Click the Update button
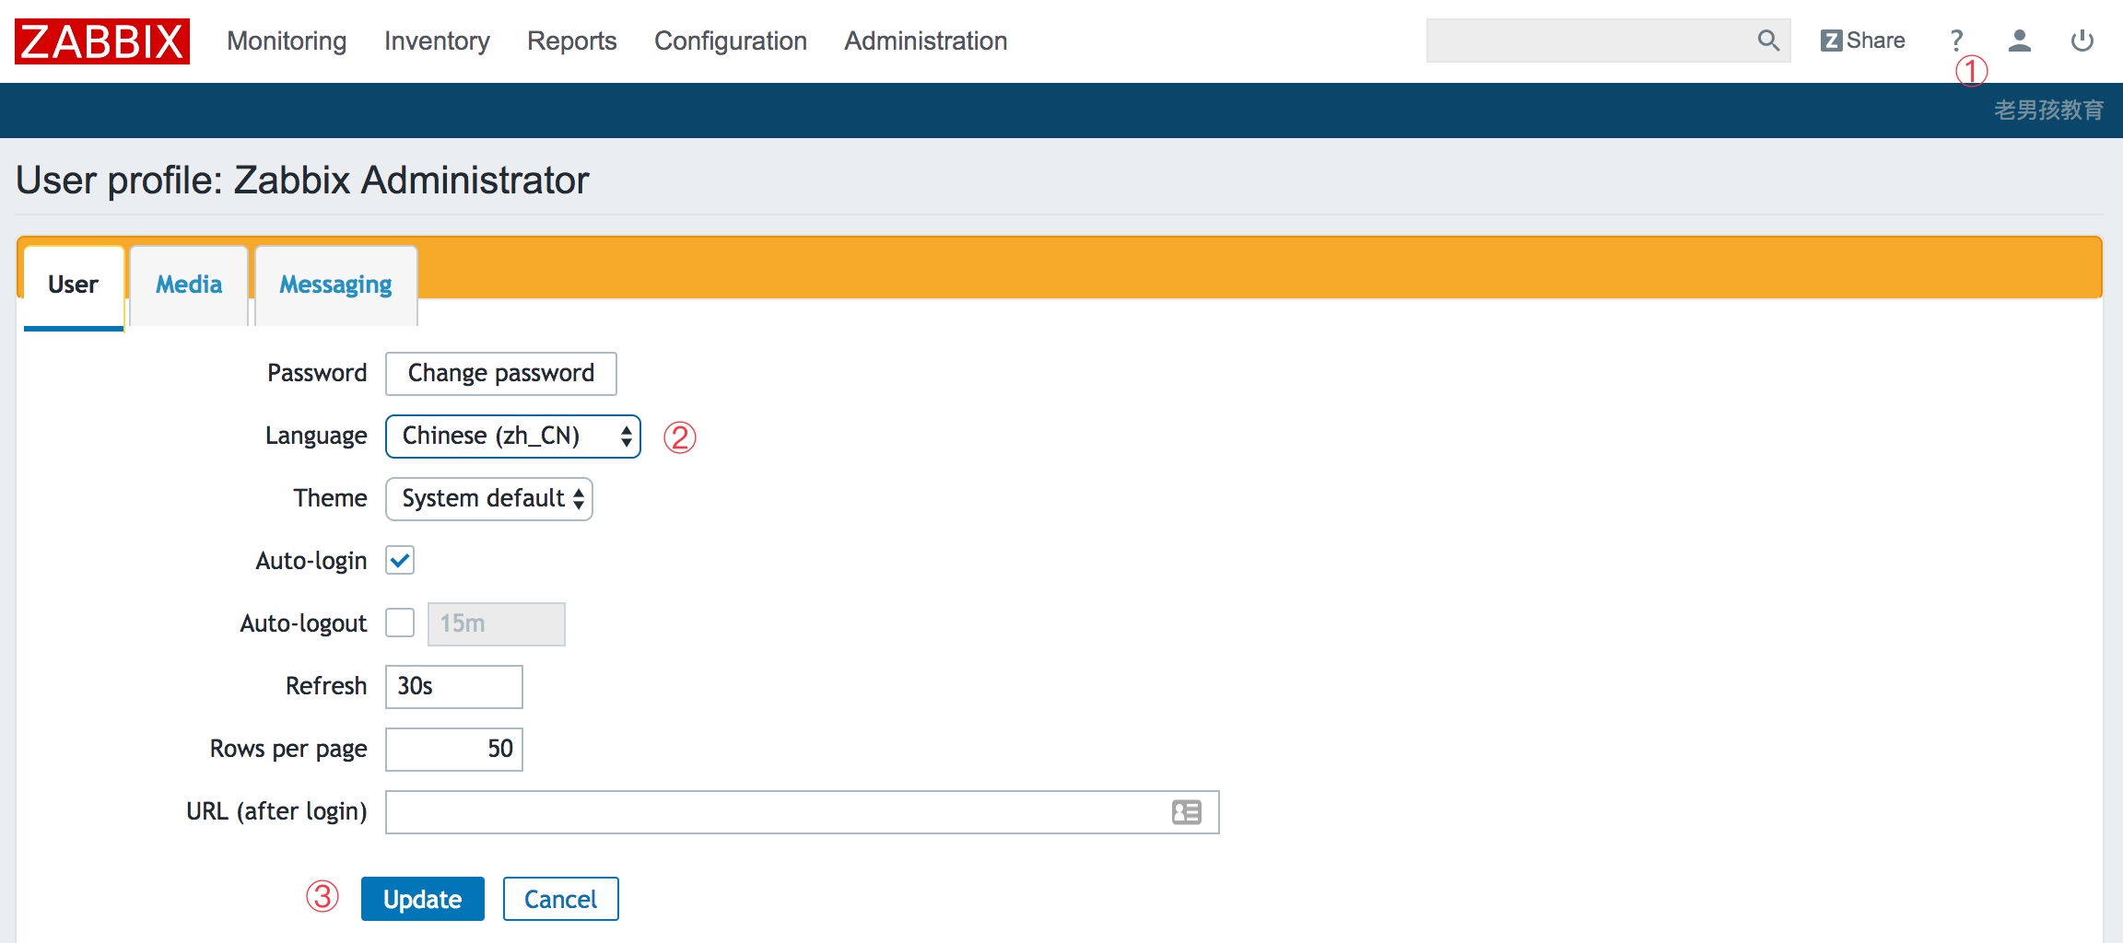Image resolution: width=2123 pixels, height=943 pixels. click(423, 899)
